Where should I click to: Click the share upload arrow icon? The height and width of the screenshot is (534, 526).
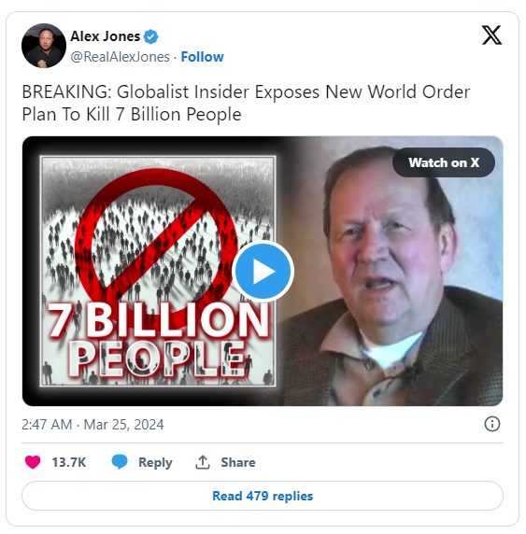pos(203,462)
